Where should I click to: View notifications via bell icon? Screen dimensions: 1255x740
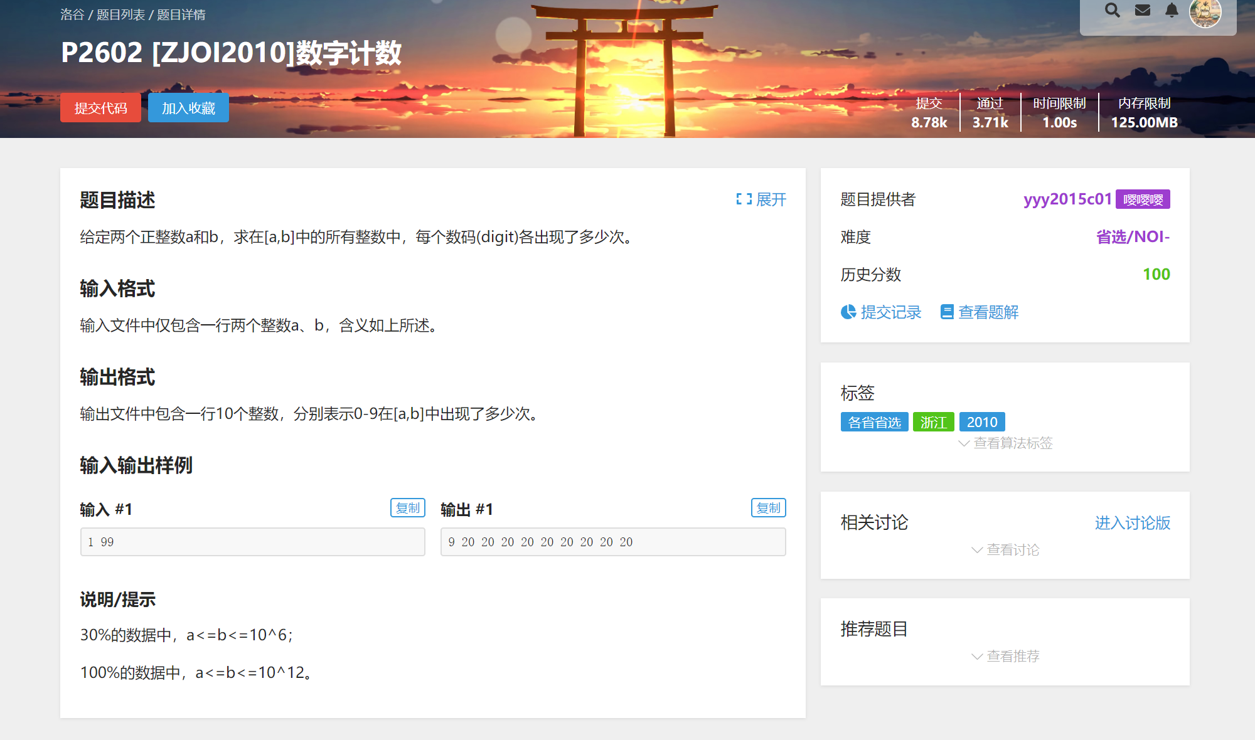1172,10
